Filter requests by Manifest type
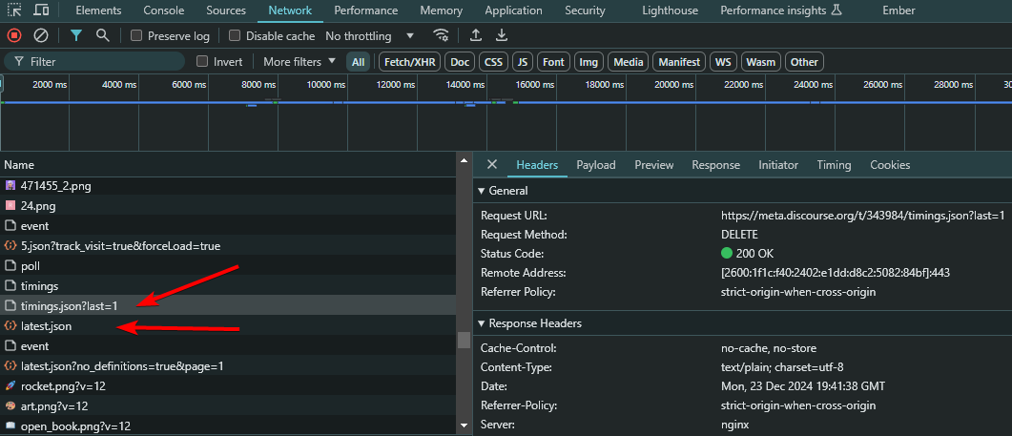Image resolution: width=1012 pixels, height=436 pixels. [679, 62]
